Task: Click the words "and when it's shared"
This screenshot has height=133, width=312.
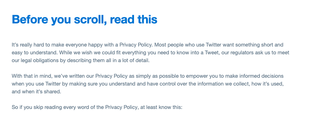Action: (37, 92)
